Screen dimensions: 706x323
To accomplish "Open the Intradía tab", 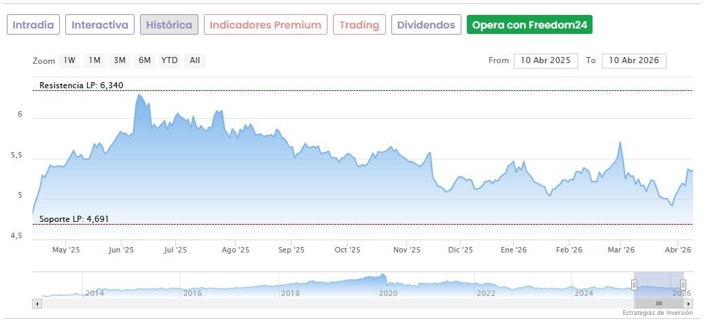I will (33, 25).
